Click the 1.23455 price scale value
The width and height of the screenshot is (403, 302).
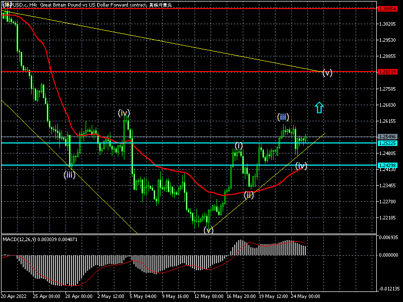point(387,185)
